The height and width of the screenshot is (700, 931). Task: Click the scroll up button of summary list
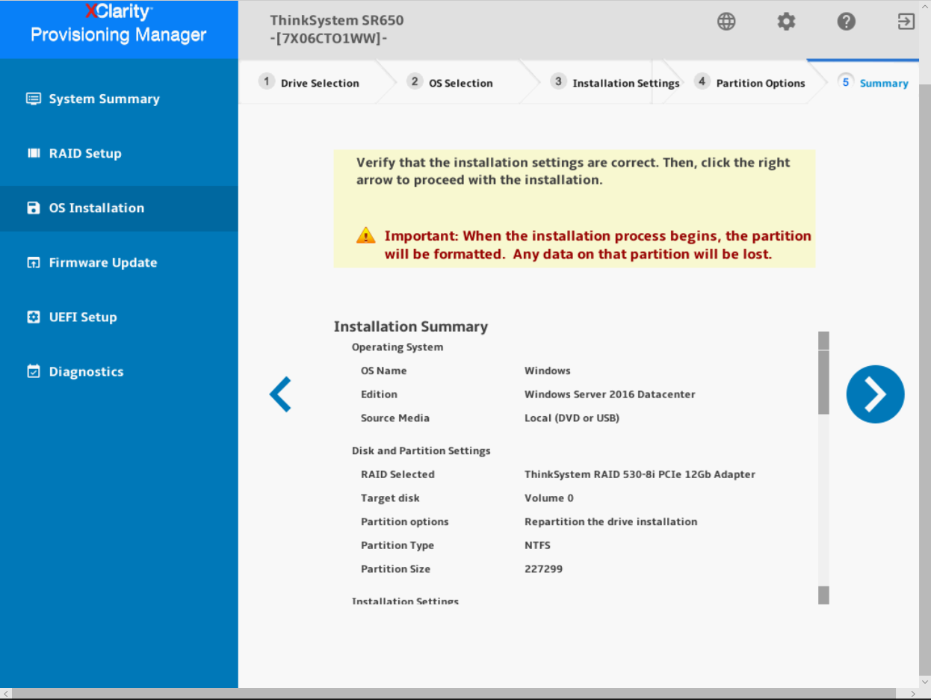pyautogui.click(x=824, y=341)
